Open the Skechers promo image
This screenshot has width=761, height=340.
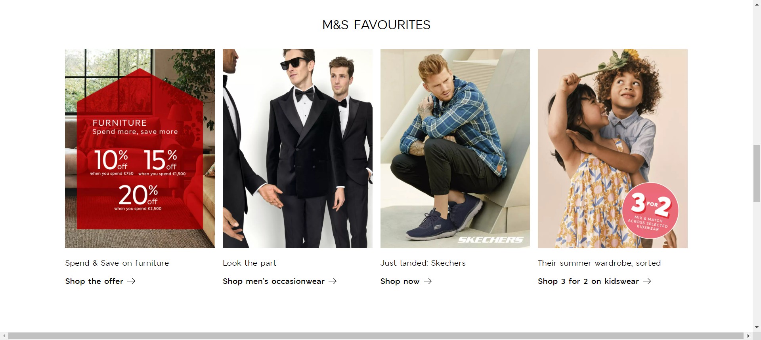[455, 149]
